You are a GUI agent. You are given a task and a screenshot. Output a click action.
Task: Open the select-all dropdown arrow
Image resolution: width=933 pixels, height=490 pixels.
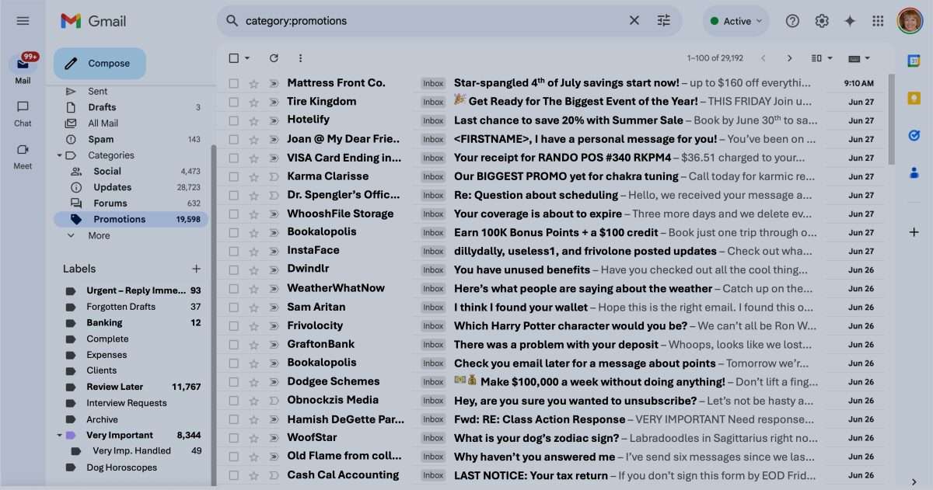pos(247,58)
